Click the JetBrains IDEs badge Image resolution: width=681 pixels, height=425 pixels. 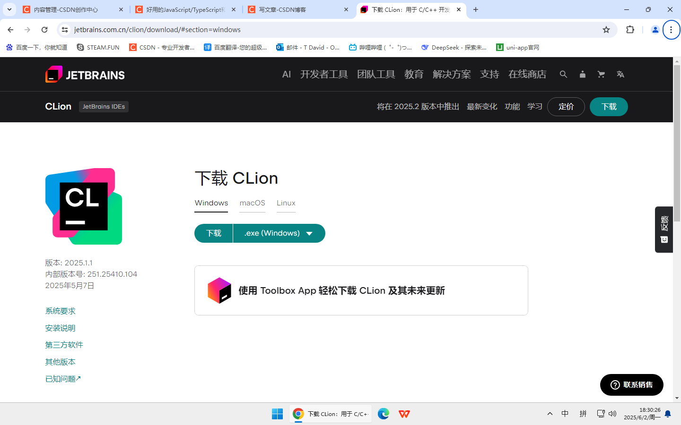104,107
